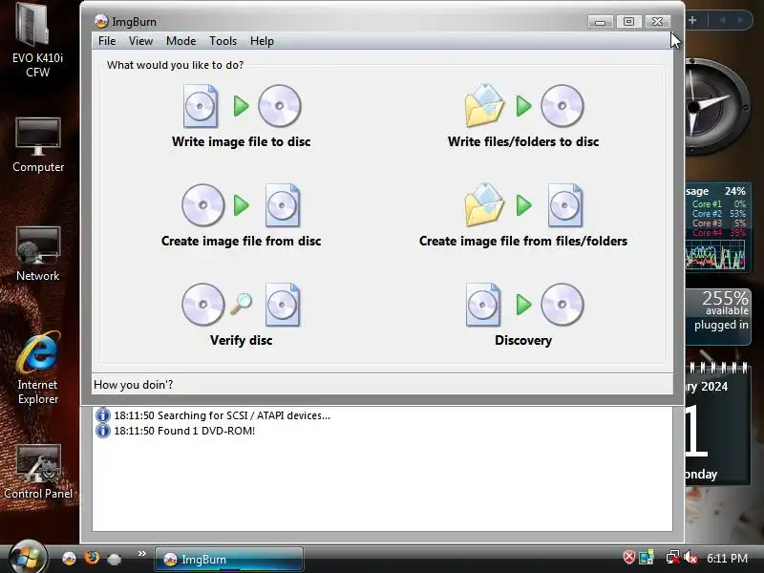Click the Windows flag tray icon
This screenshot has width=764, height=573.
click(x=647, y=558)
